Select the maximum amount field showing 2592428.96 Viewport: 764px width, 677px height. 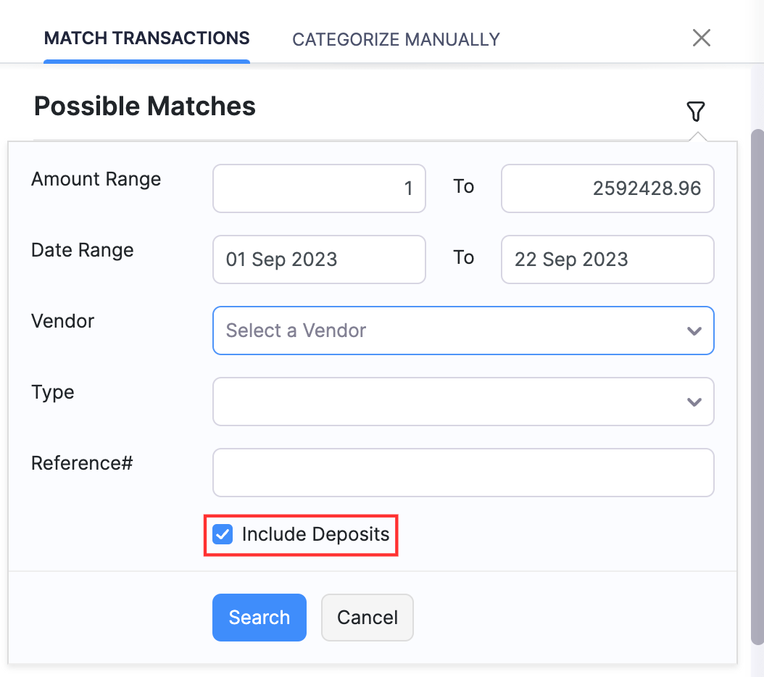coord(607,188)
